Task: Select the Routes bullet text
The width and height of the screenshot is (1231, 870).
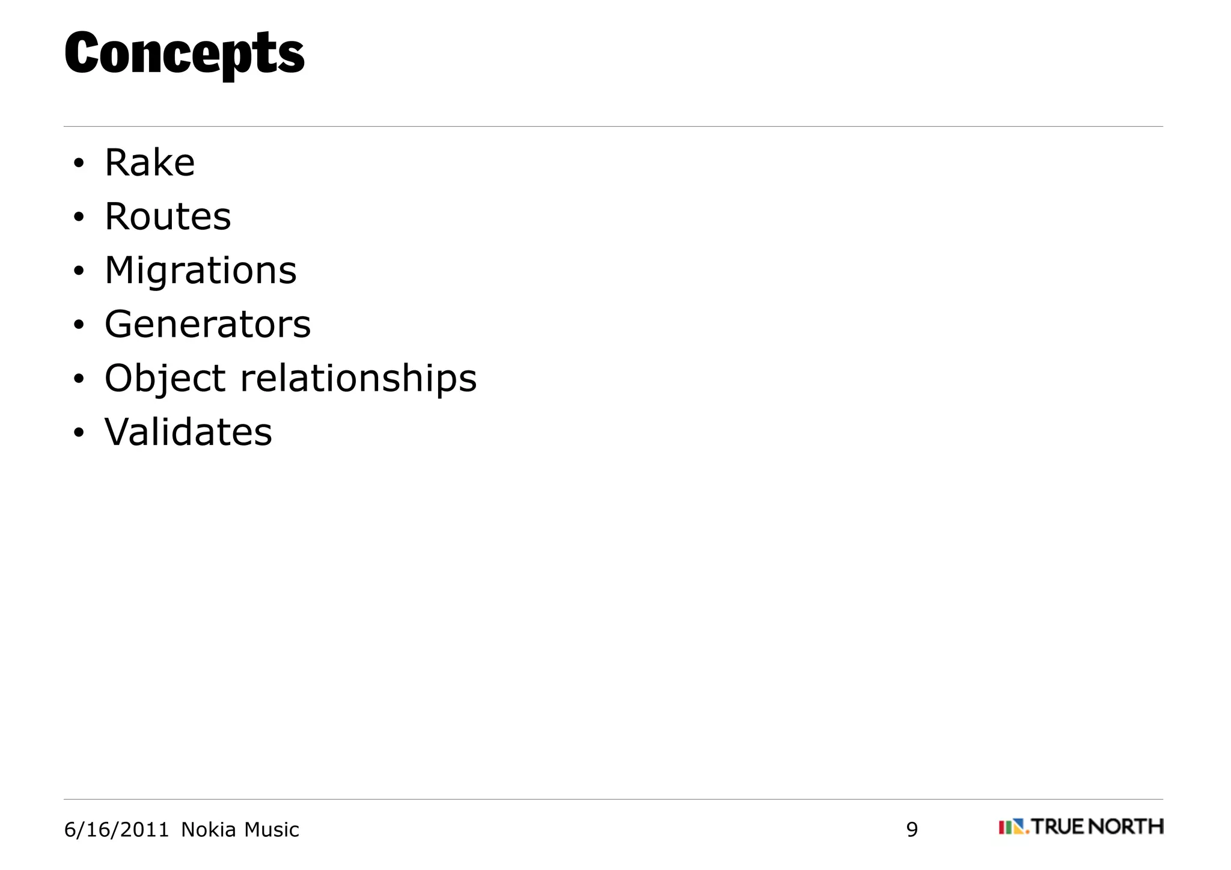Action: 168,216
